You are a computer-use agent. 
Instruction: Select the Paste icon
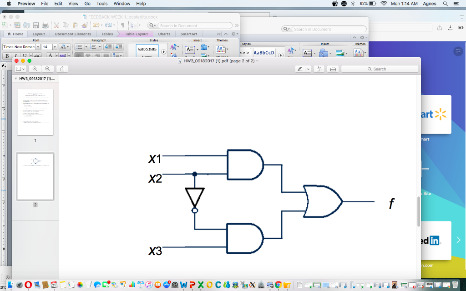click(75, 25)
